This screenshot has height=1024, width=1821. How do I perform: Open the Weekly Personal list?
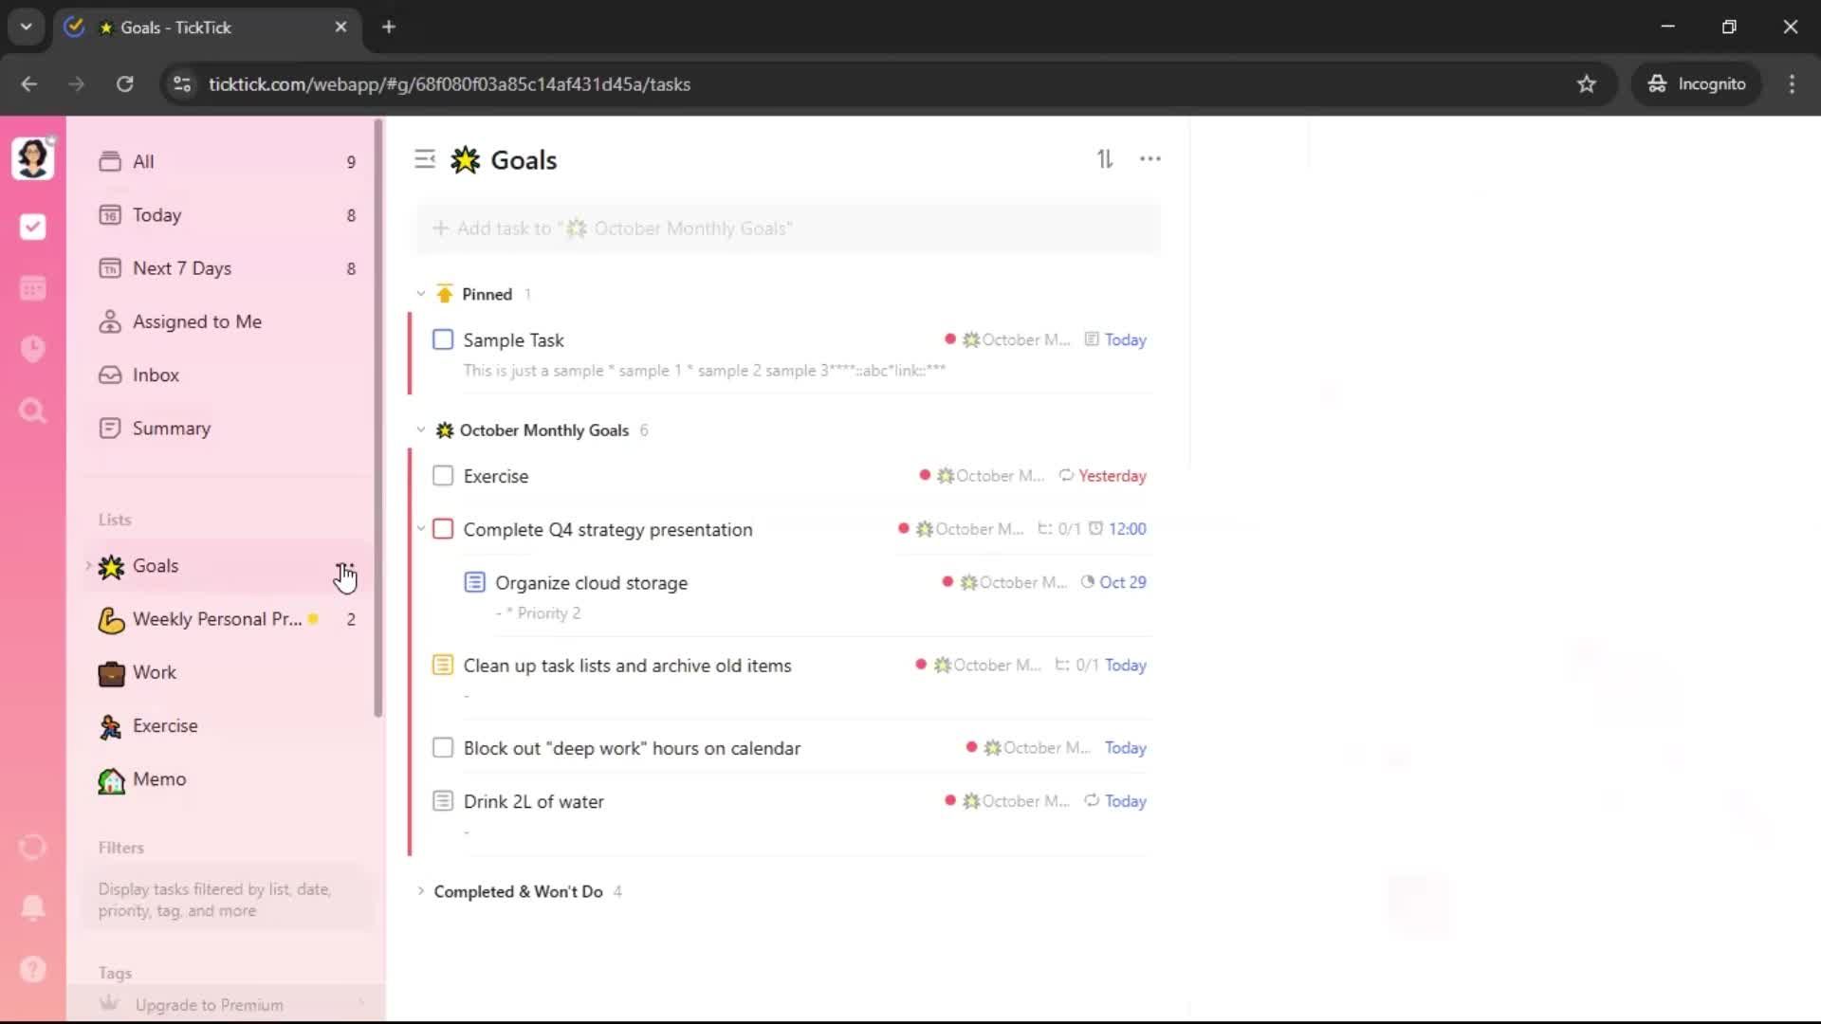[x=216, y=619]
